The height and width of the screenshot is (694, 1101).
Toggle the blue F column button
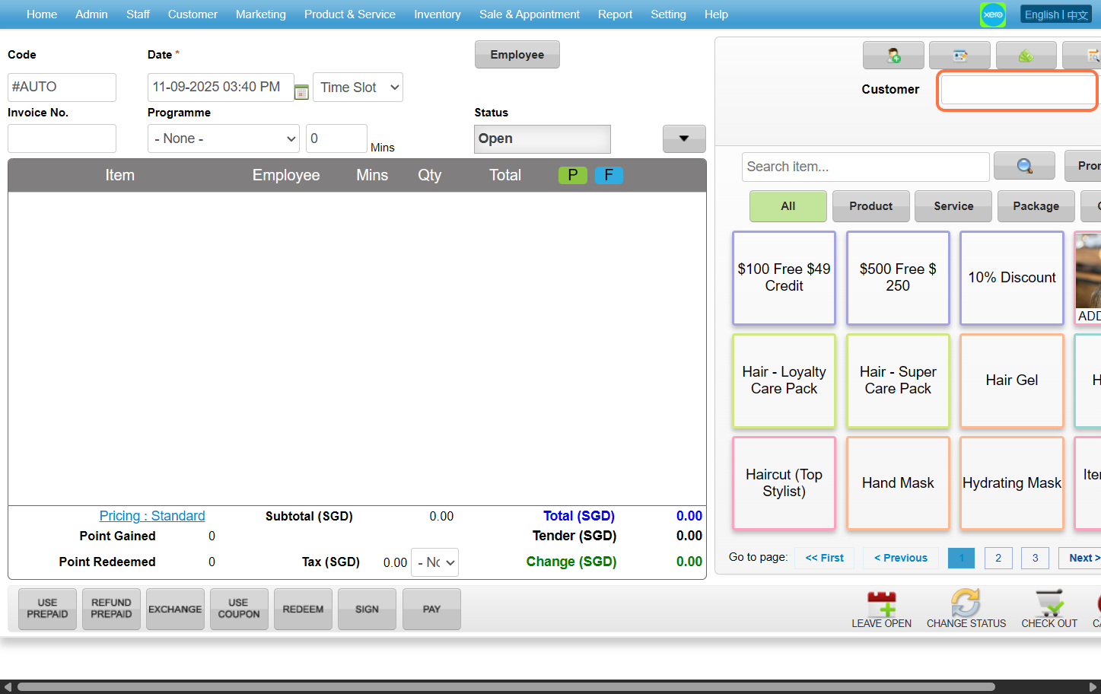pos(609,175)
